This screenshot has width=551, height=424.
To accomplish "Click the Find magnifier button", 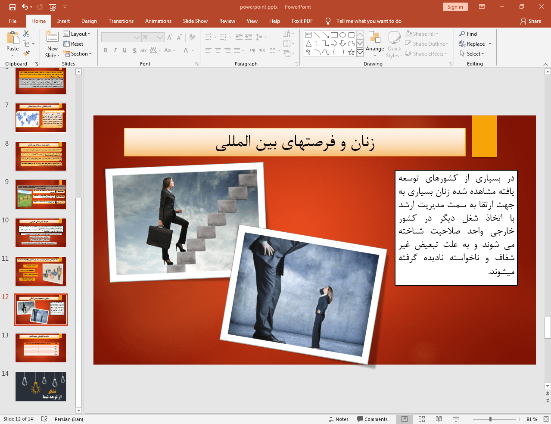I will pyautogui.click(x=468, y=34).
